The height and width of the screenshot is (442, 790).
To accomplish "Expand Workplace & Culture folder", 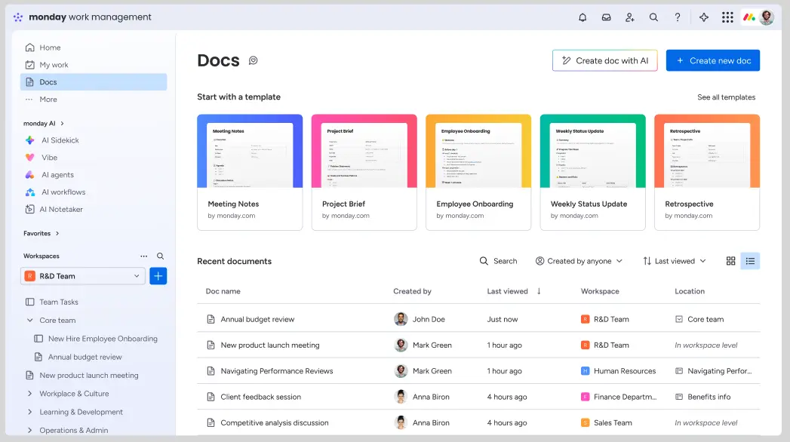I will click(x=29, y=394).
